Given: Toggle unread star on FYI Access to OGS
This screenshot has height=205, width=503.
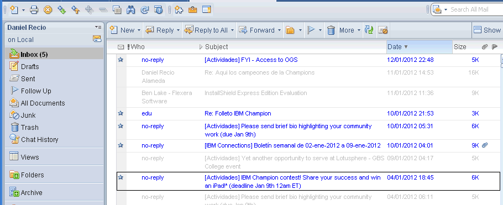Looking at the screenshot, I should (x=120, y=59).
